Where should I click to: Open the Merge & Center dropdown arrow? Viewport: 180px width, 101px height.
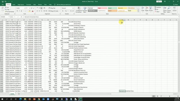click(x=59, y=11)
